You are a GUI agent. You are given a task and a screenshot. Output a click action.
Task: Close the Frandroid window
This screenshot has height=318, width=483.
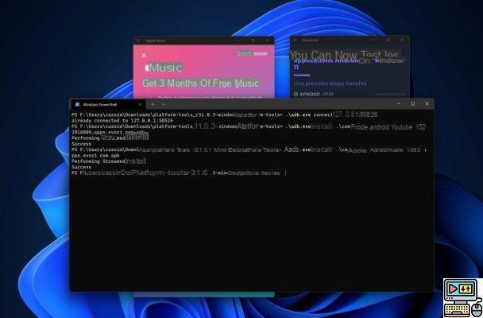(x=402, y=40)
